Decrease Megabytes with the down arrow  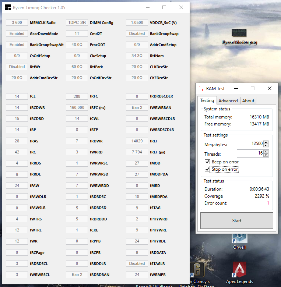[x=266, y=145]
